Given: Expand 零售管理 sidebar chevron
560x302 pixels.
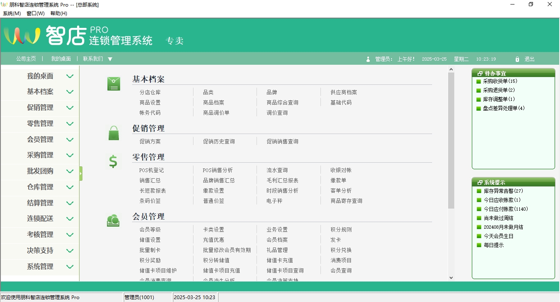Looking at the screenshot, I should click(70, 124).
